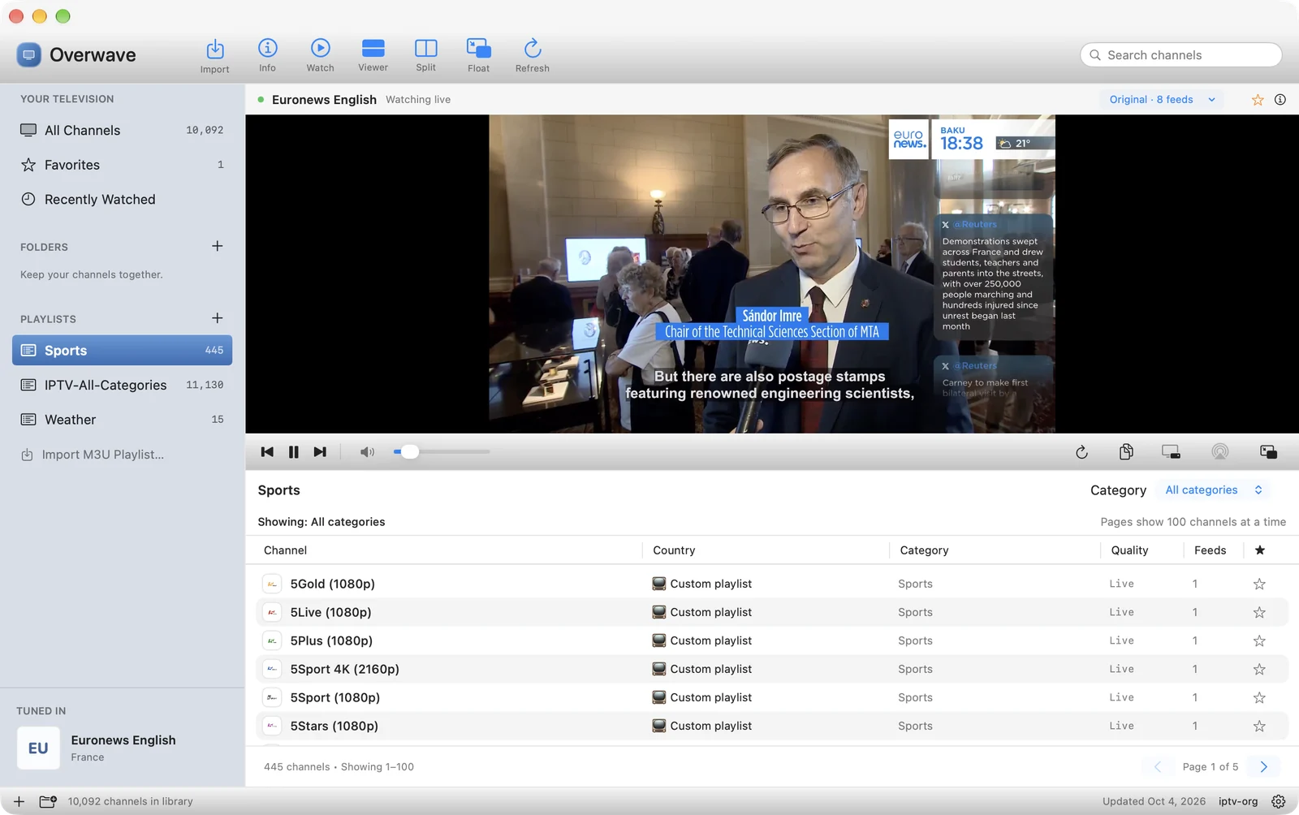Adjust the volume slider
The image size is (1299, 815).
coord(442,452)
